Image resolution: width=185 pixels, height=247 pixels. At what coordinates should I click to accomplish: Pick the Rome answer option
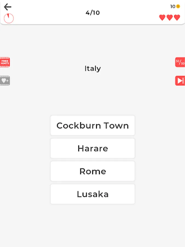pos(93,171)
